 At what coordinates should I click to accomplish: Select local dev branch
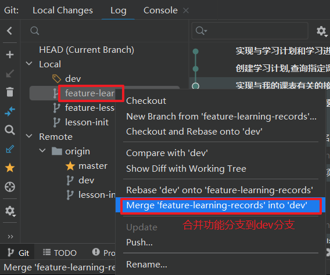pos(73,79)
